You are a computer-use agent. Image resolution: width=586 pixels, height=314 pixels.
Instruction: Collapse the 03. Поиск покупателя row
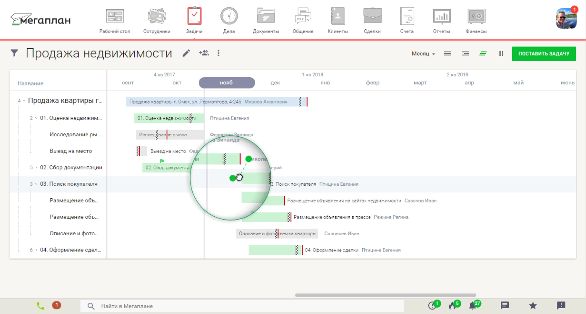(36, 184)
